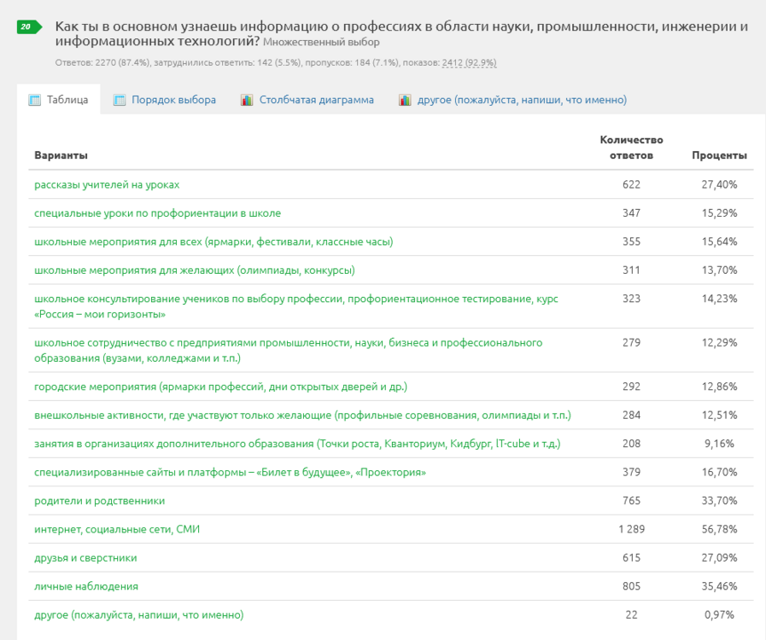Open the Столбчатая диаграмма tab
The width and height of the screenshot is (766, 640).
click(x=317, y=100)
